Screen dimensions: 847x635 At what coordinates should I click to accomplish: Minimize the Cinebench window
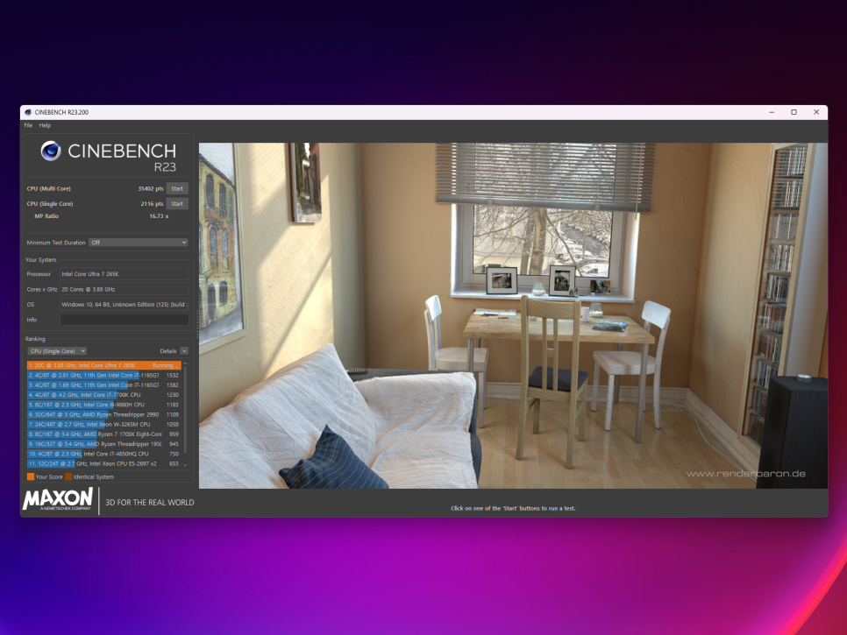point(772,112)
